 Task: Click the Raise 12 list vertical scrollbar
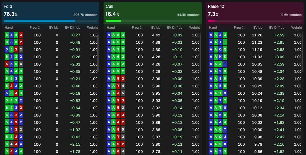(303, 53)
